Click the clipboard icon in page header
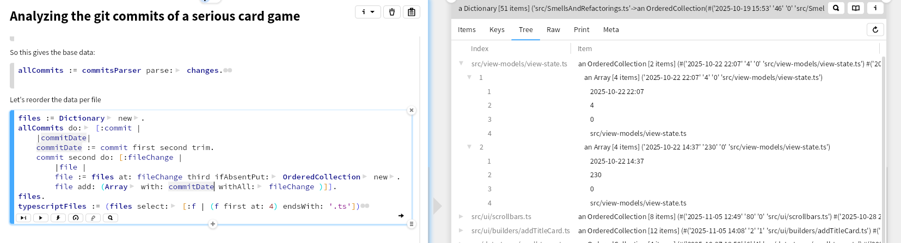 [x=412, y=12]
